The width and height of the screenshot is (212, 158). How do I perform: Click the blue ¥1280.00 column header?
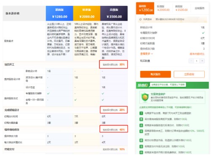click(x=59, y=13)
